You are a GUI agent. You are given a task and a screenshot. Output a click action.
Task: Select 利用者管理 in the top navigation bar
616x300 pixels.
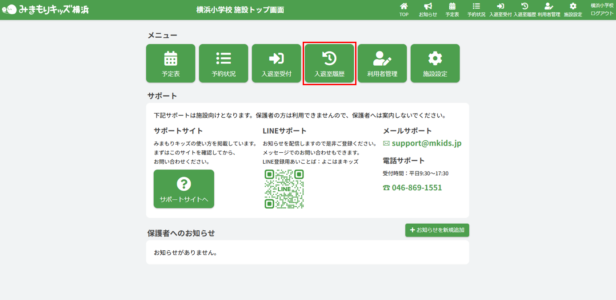548,10
